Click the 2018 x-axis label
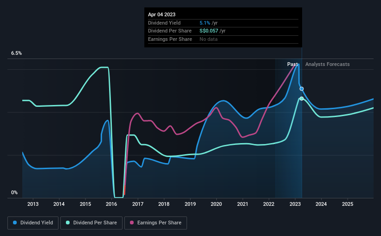 [164, 204]
